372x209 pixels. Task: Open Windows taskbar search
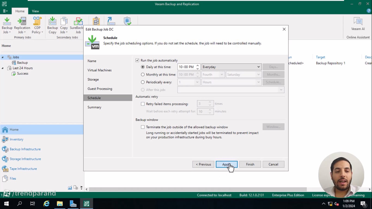pos(20,204)
